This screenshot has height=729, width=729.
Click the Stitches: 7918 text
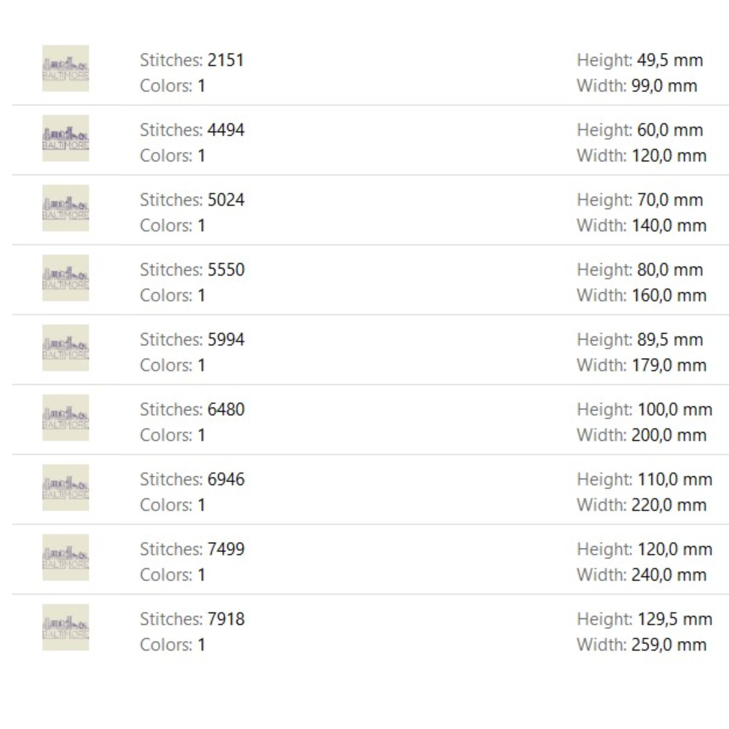click(192, 619)
